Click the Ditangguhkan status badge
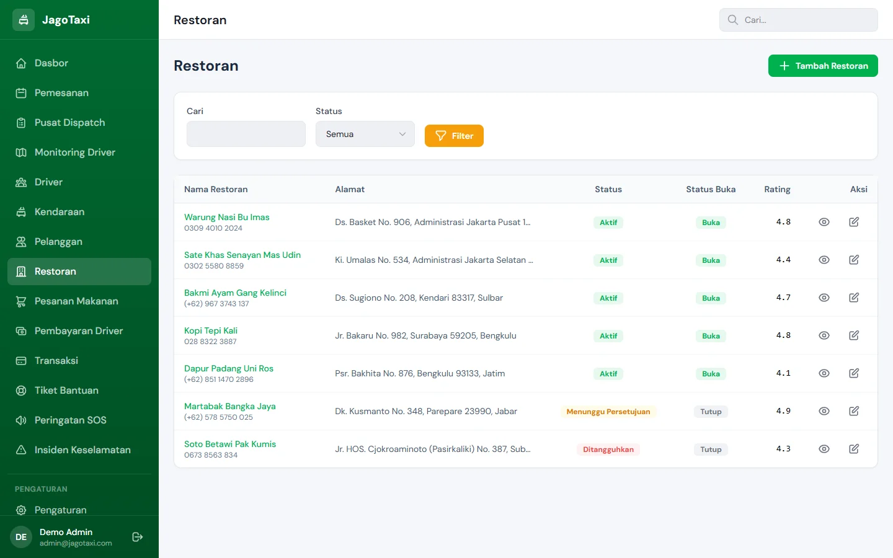893x558 pixels. (x=608, y=449)
